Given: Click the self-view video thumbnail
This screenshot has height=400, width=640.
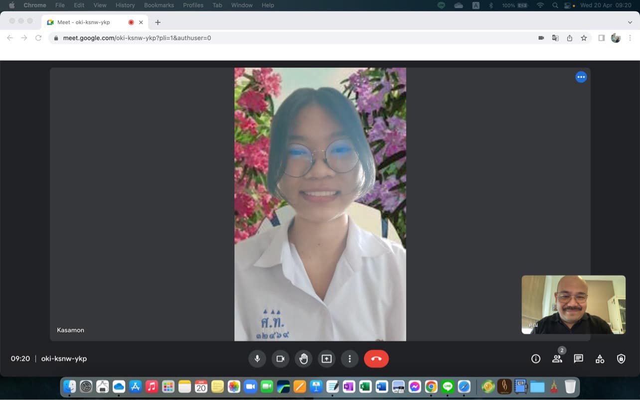Looking at the screenshot, I should click(573, 304).
